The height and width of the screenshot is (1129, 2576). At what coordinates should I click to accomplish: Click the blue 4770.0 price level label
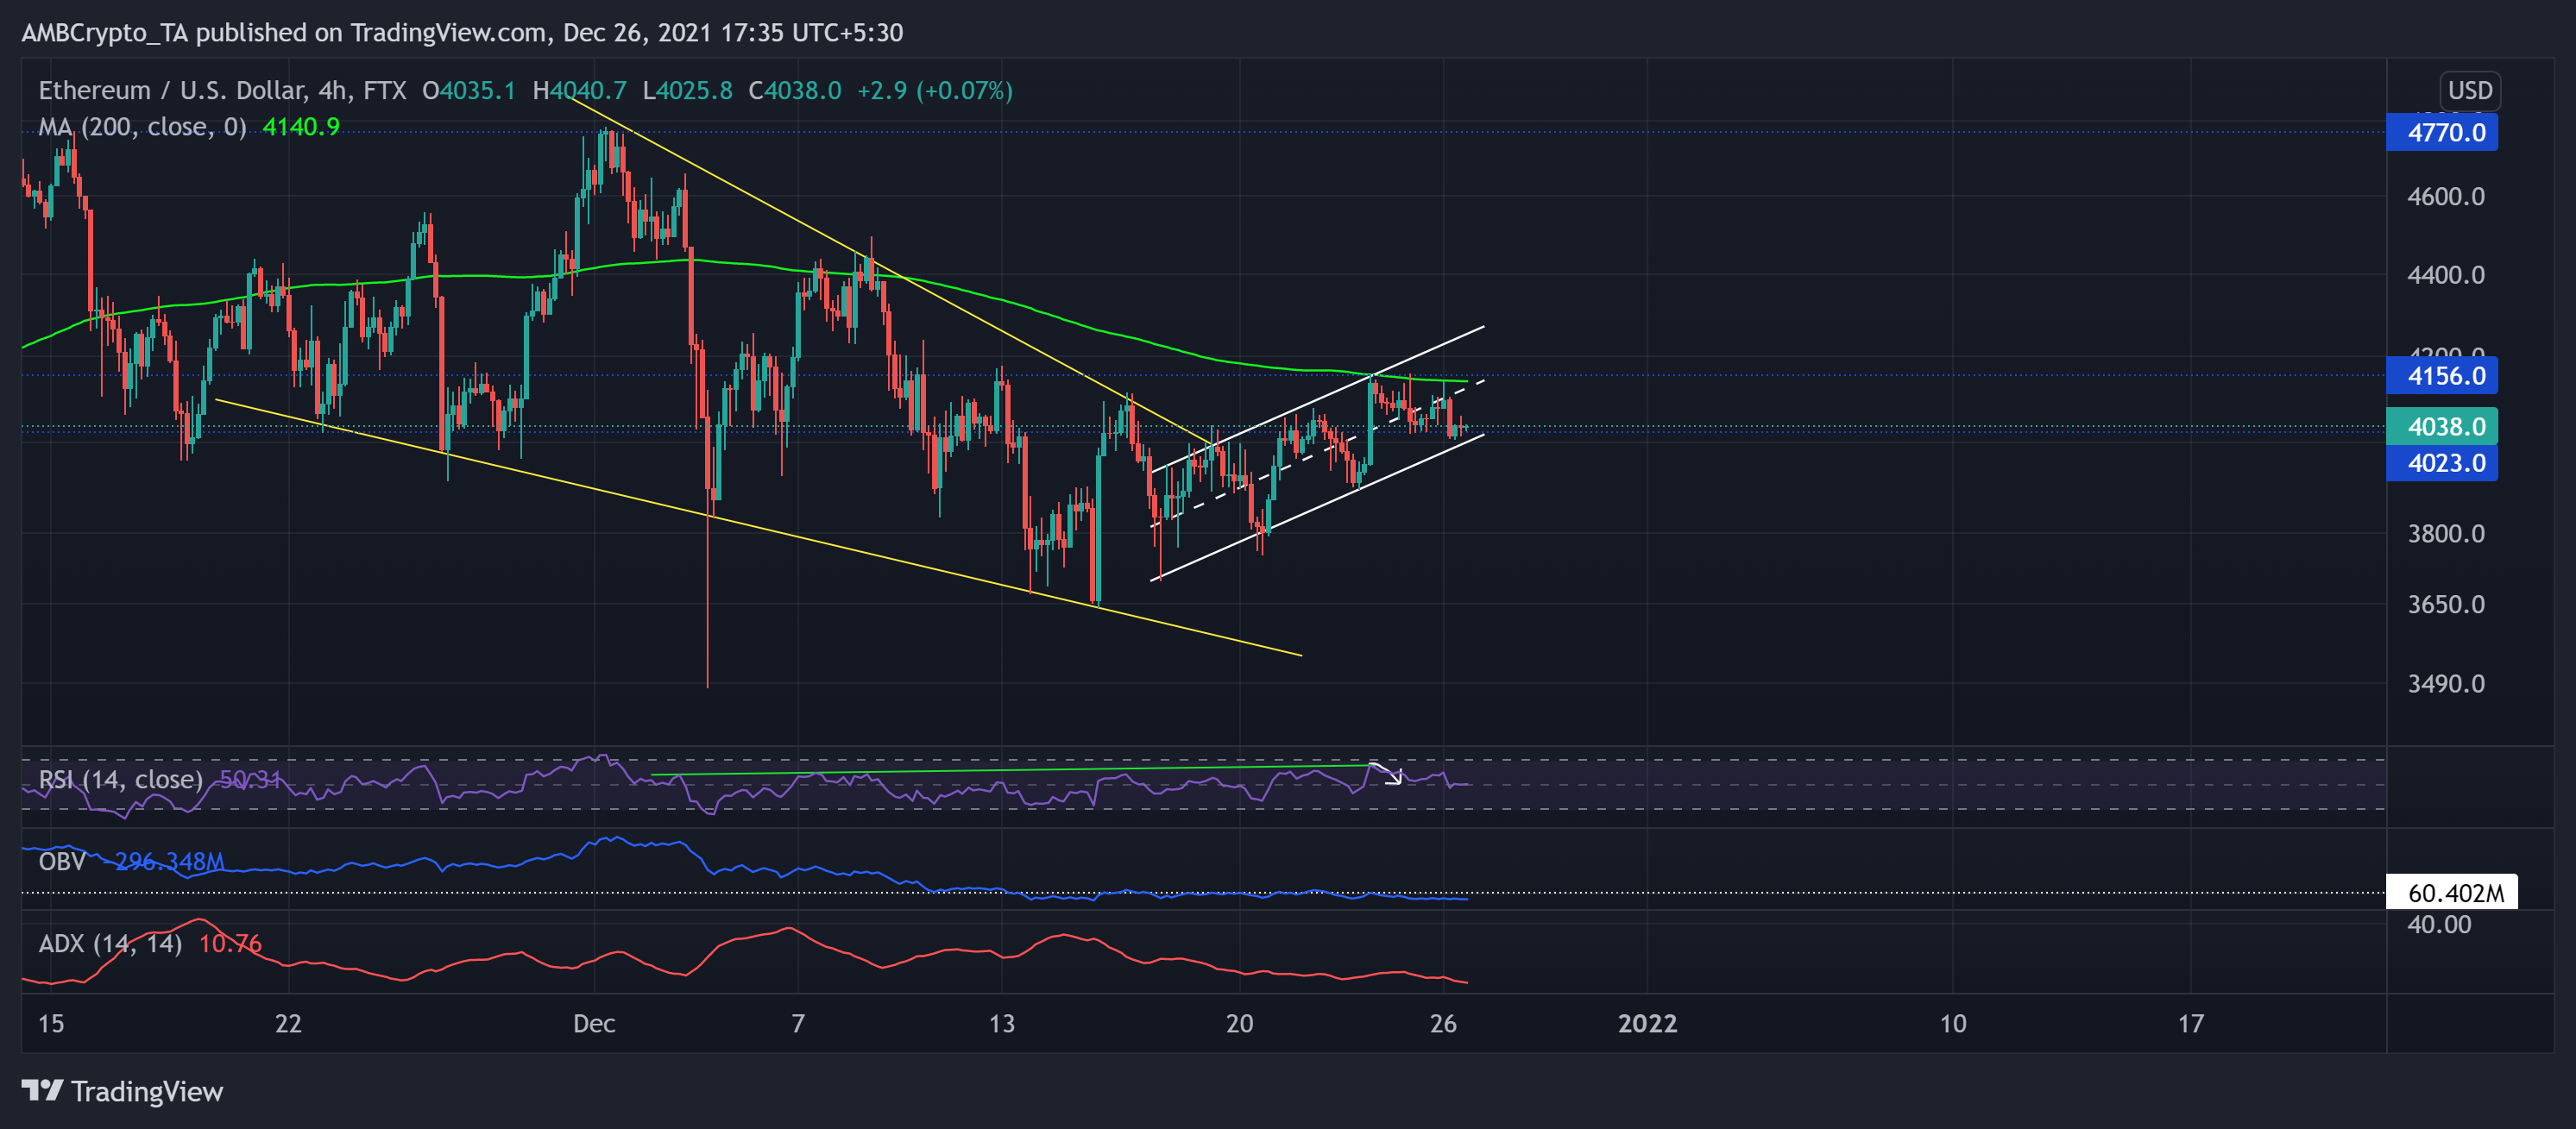[2441, 133]
